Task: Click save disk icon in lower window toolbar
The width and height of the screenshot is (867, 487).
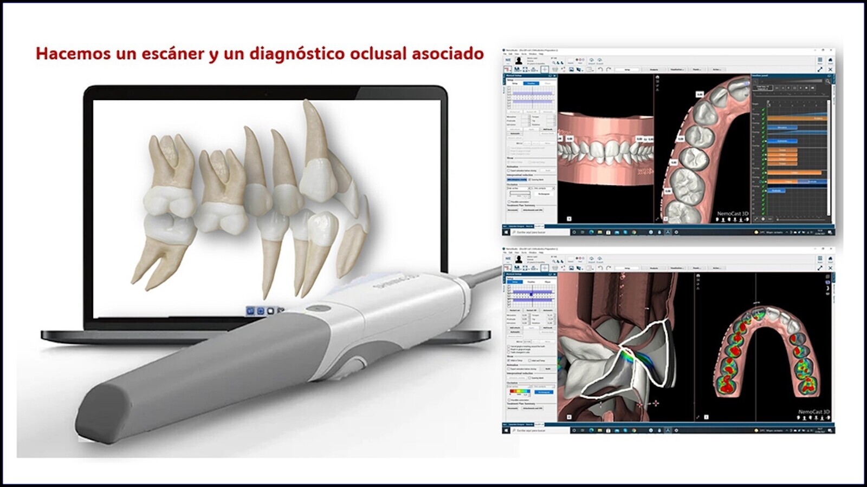Action: tap(516, 268)
